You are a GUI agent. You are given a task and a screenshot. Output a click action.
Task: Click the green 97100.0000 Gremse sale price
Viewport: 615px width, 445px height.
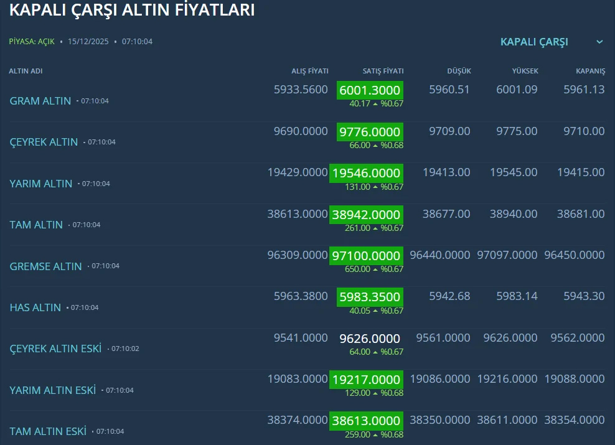pyautogui.click(x=366, y=256)
